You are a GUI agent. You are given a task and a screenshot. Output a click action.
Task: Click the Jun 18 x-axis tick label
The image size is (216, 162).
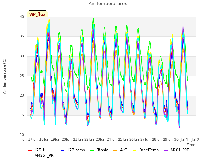(38, 139)
